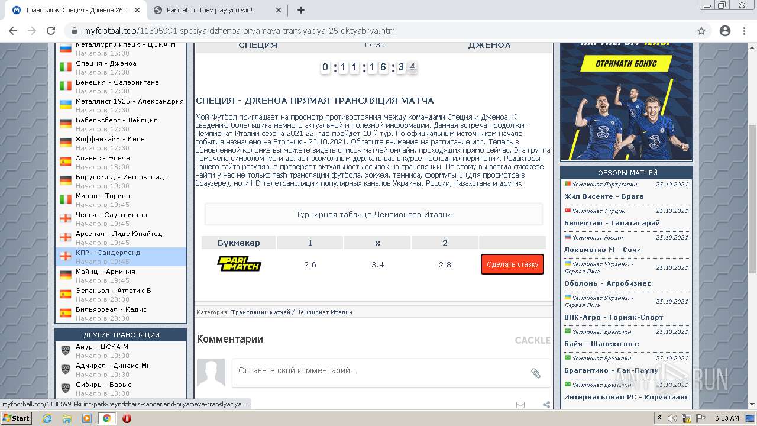Screen dimensions: 757x426
Task: Click Spanish flag beside Алавес - Эльче
Action: click(x=66, y=162)
